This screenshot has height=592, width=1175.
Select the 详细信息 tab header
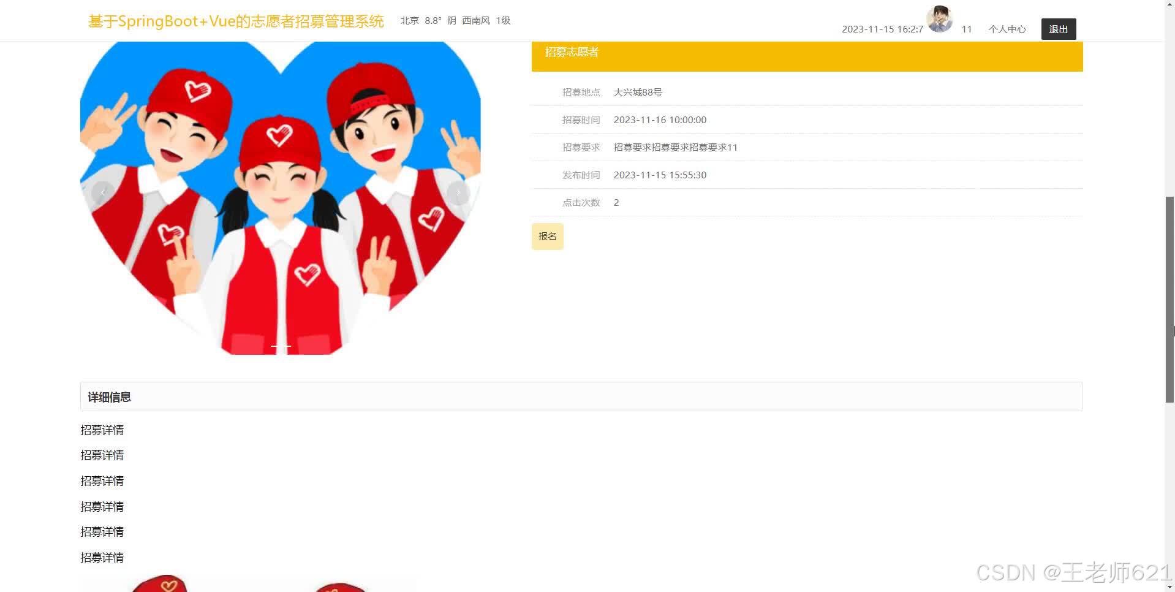click(x=581, y=397)
